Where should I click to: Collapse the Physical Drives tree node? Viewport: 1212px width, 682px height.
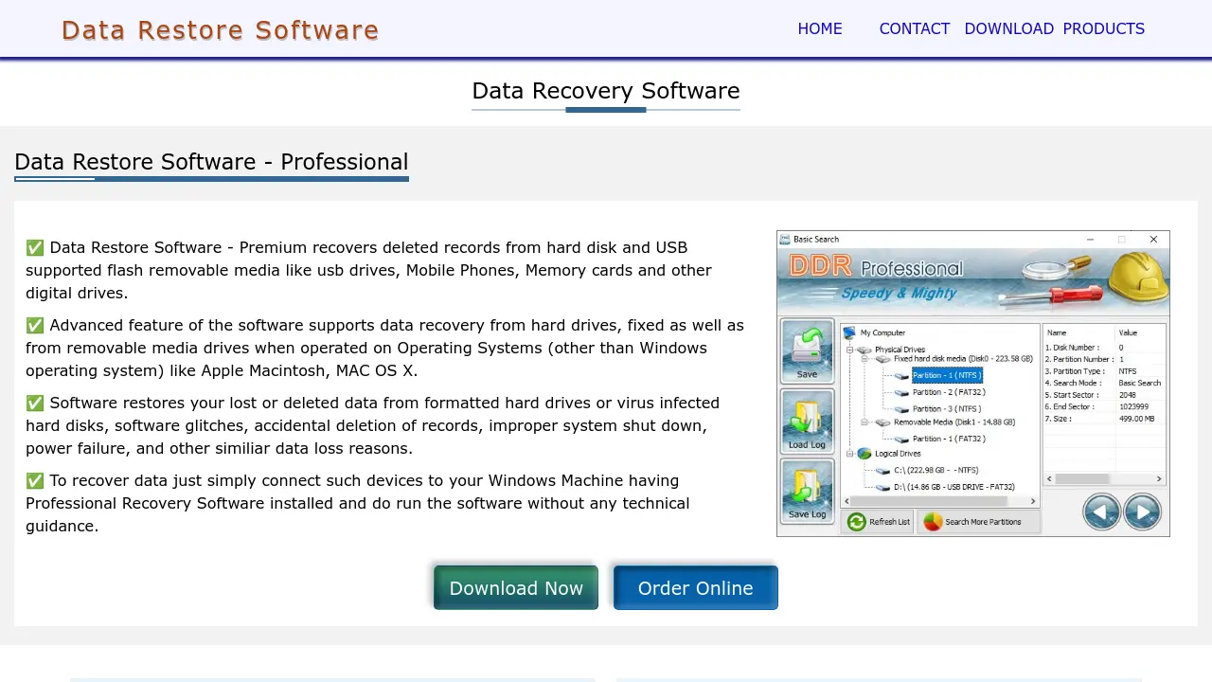pos(850,350)
